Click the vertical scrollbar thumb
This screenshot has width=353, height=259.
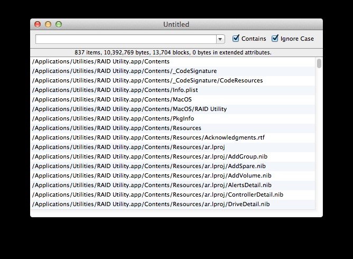(319, 63)
